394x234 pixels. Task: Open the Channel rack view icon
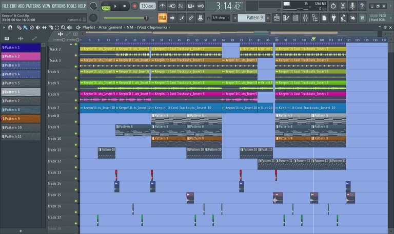[295, 18]
